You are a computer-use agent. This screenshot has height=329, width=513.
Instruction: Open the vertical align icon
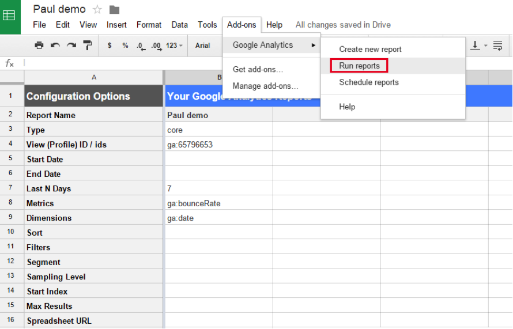[475, 46]
